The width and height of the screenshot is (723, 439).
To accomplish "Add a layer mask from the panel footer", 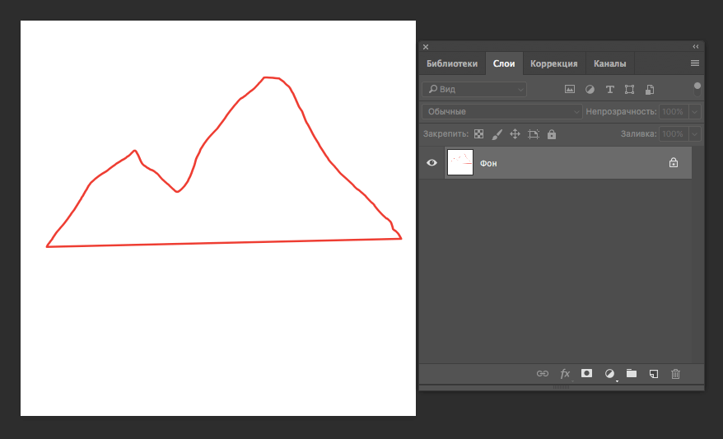I will (x=587, y=373).
